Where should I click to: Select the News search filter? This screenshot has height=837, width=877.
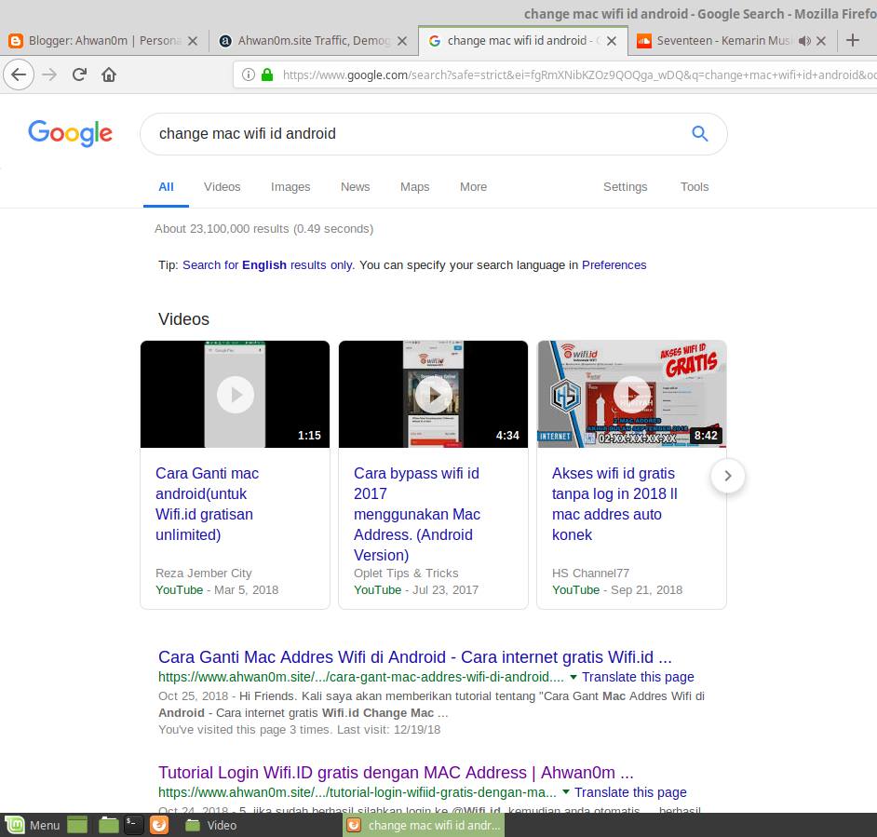click(355, 187)
